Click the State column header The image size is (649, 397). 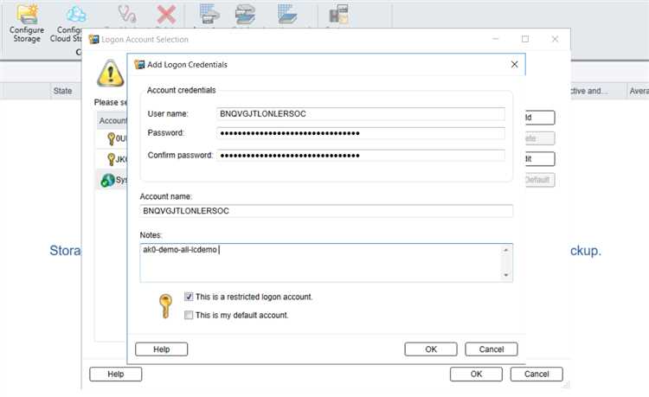62,91
